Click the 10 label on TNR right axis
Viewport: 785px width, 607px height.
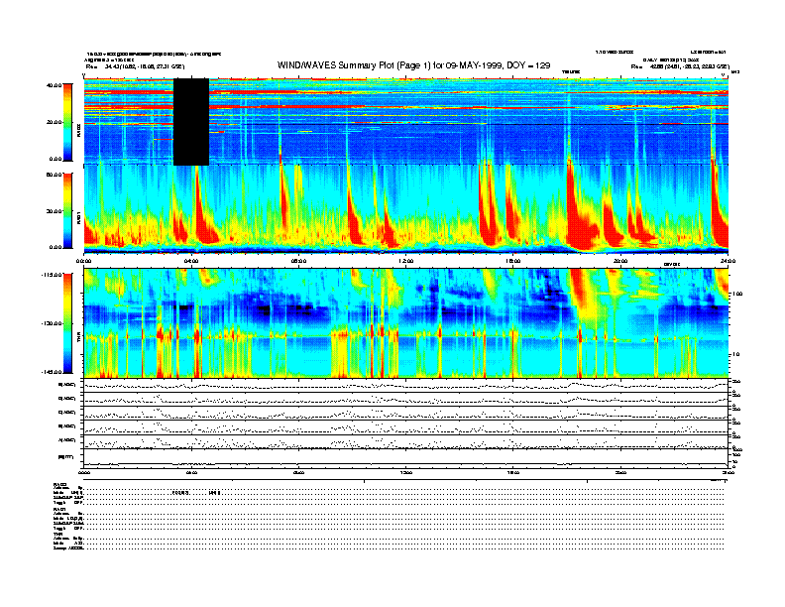tap(737, 355)
